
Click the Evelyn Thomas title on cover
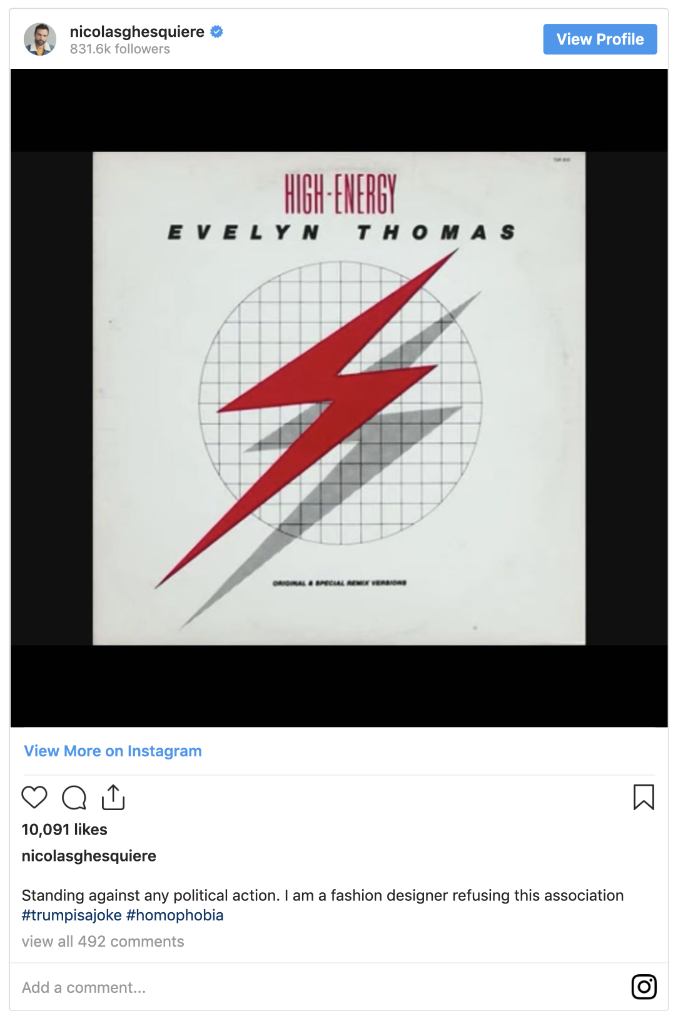point(341,232)
